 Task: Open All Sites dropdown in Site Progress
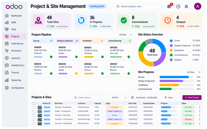coord(194,72)
